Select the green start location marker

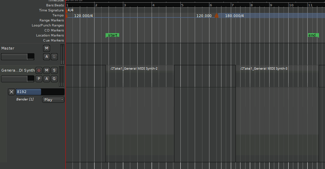(113, 35)
